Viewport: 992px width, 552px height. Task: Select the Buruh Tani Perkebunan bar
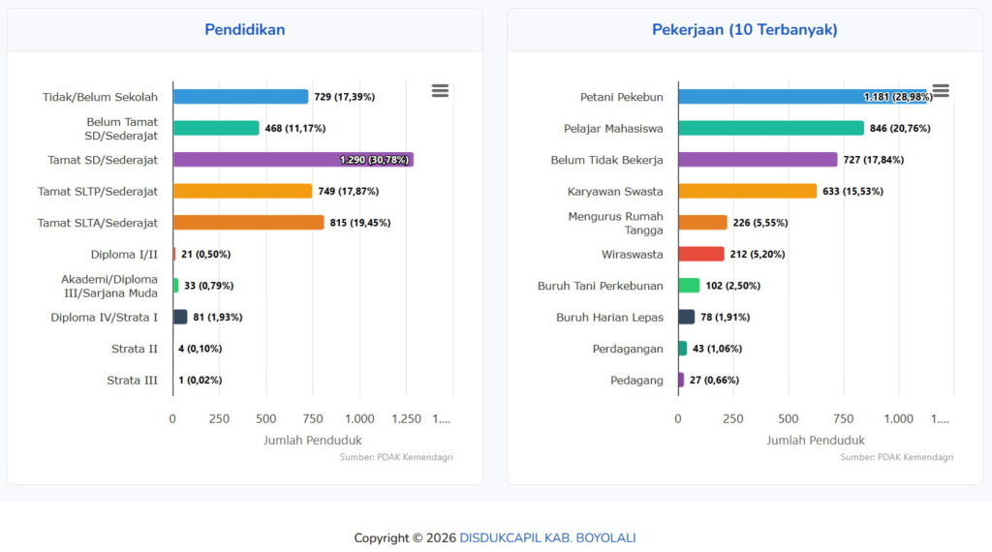(689, 286)
